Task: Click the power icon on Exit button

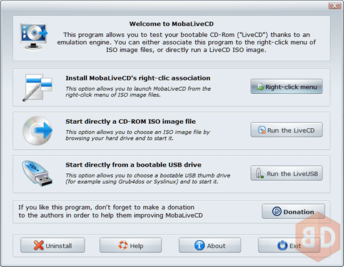Action: [x=282, y=245]
